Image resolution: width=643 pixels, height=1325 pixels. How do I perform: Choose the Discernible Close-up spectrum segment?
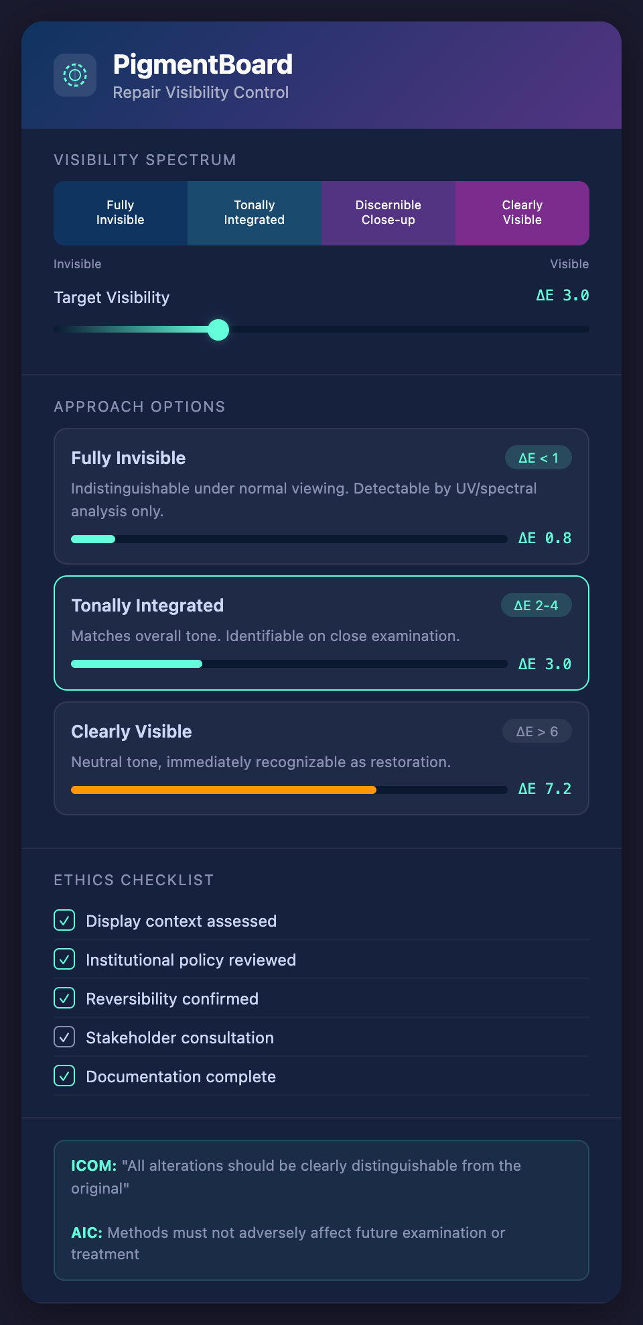pyautogui.click(x=388, y=213)
